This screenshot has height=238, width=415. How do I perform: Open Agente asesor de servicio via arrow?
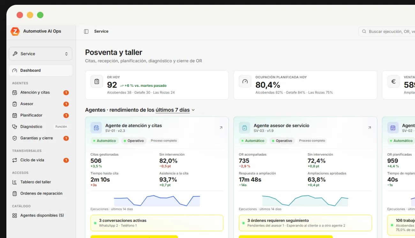[370, 128]
